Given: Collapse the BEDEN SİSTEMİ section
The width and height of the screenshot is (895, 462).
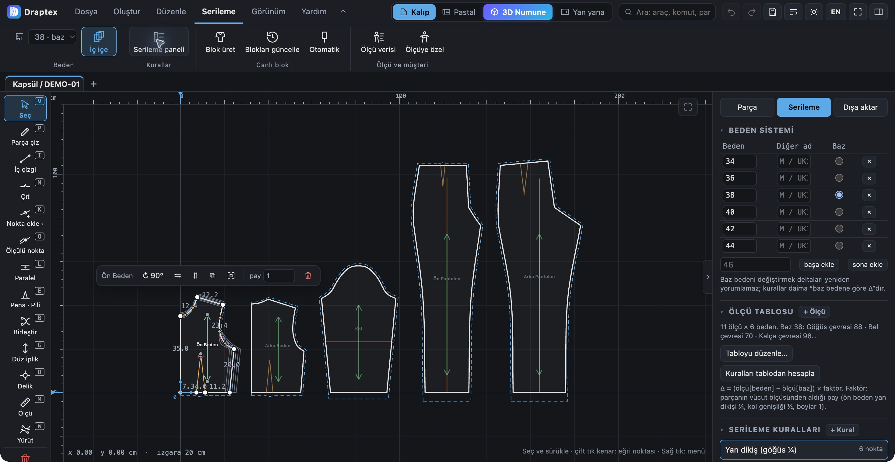Looking at the screenshot, I should pos(722,131).
